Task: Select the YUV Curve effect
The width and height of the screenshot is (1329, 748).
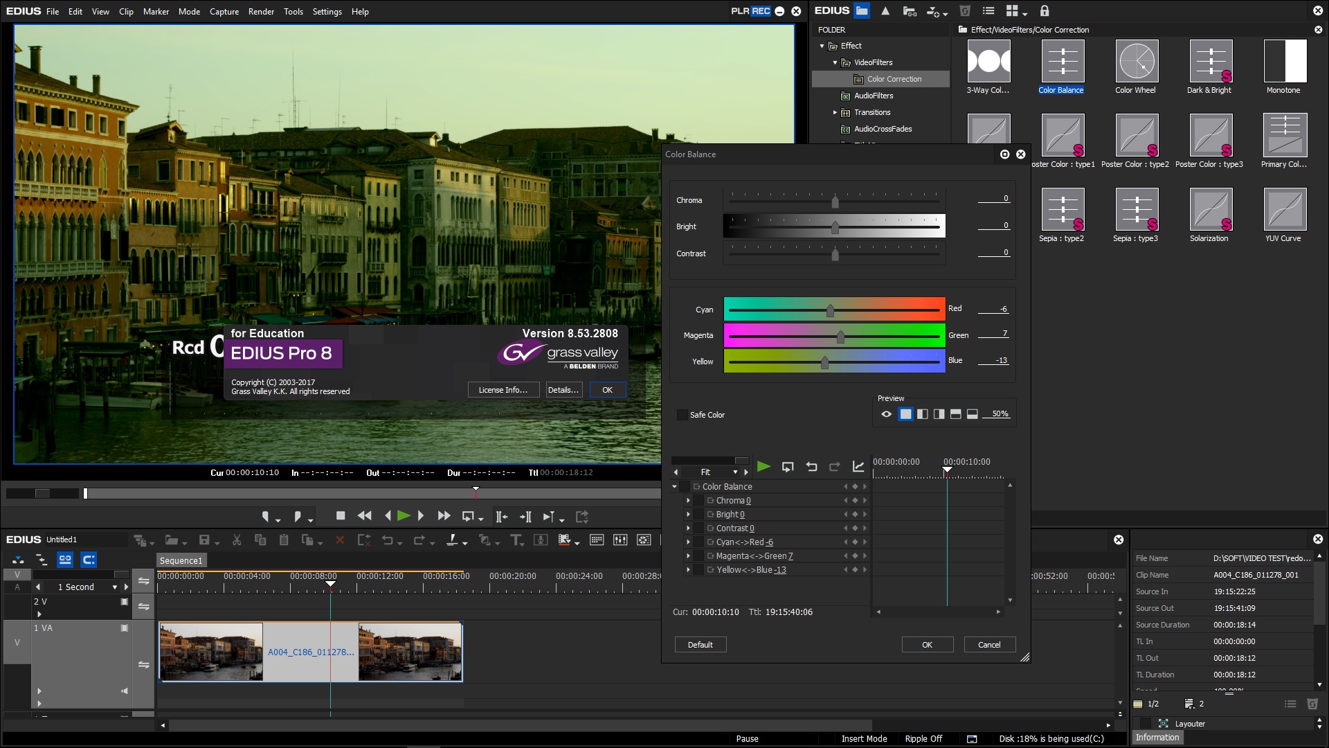Action: [x=1285, y=210]
